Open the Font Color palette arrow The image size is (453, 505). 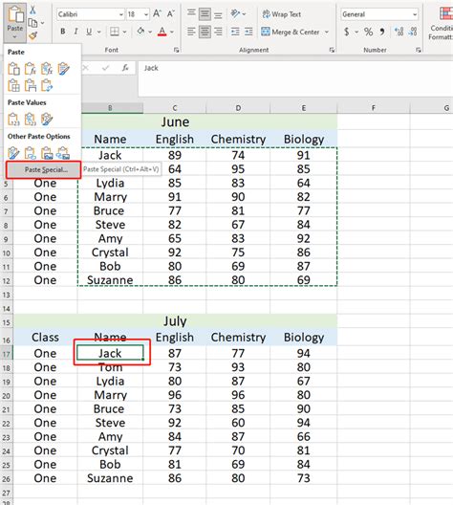click(172, 32)
